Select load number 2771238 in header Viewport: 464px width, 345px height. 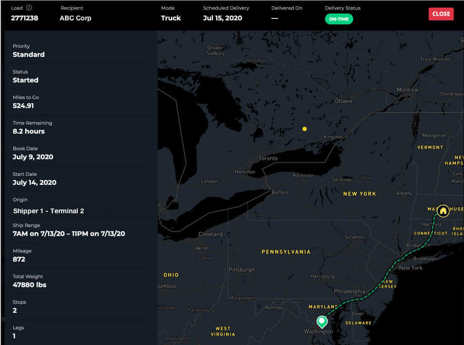click(25, 18)
